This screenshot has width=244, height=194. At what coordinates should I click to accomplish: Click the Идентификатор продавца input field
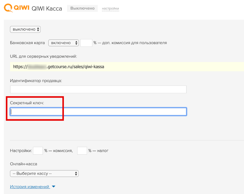coord(98,89)
